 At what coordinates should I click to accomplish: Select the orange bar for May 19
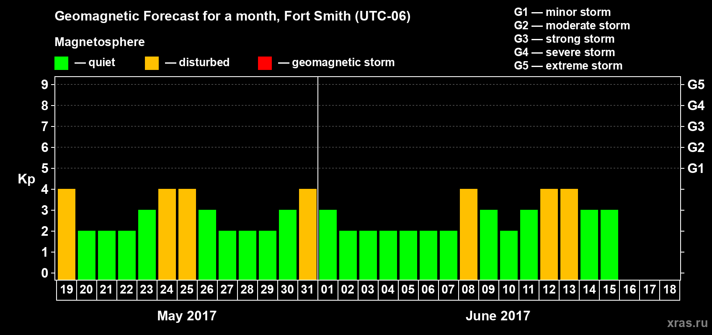67,234
